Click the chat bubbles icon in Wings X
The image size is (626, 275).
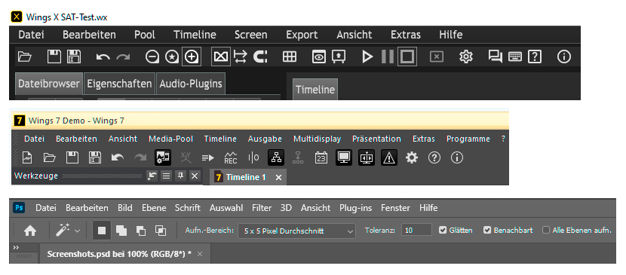495,57
